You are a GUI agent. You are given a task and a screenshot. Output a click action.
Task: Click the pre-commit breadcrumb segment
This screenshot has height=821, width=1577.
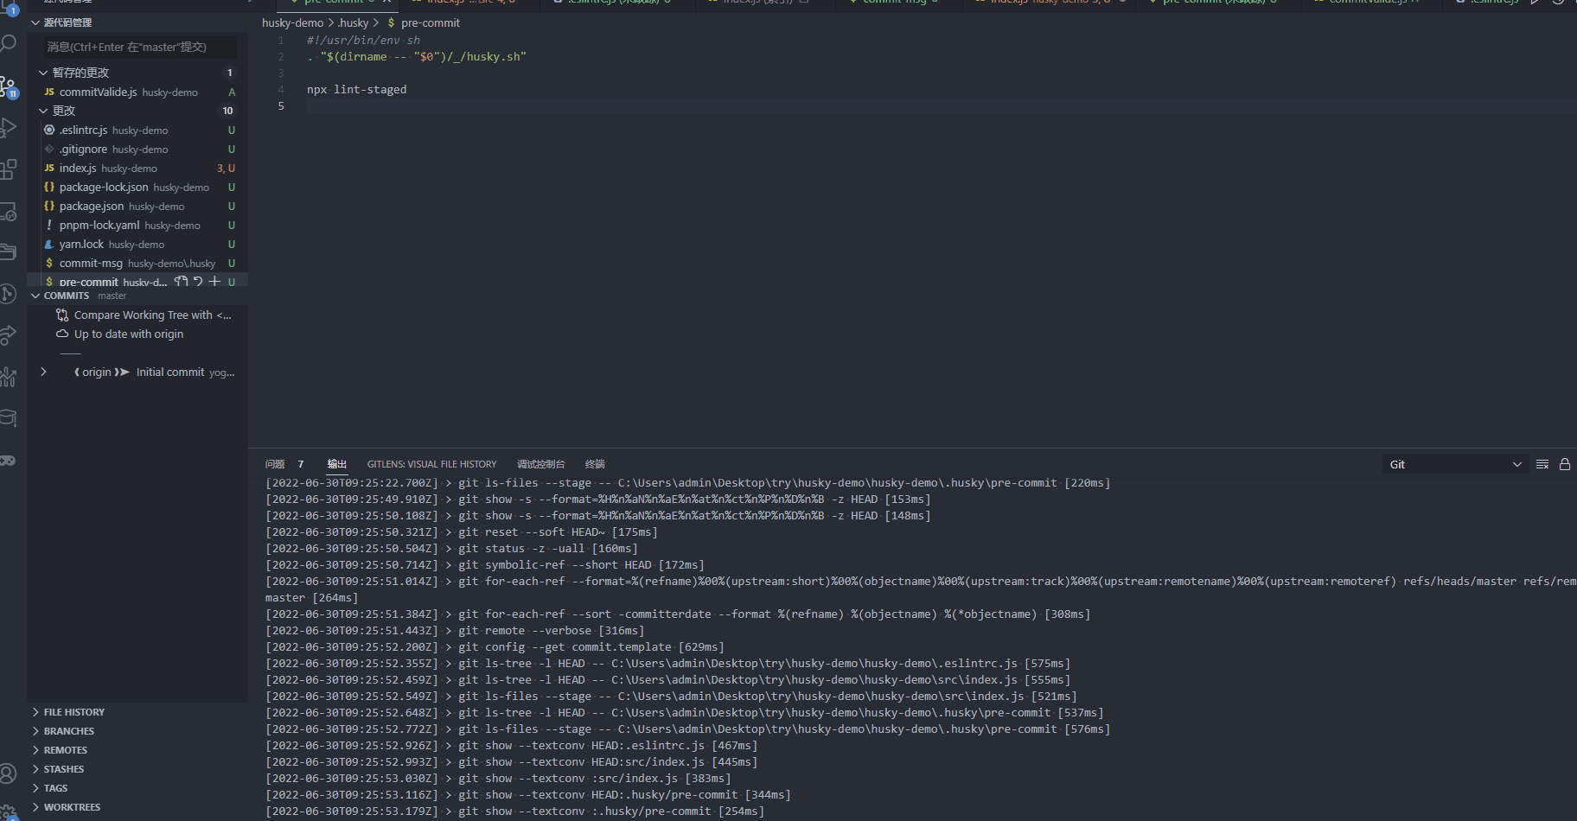tap(431, 23)
